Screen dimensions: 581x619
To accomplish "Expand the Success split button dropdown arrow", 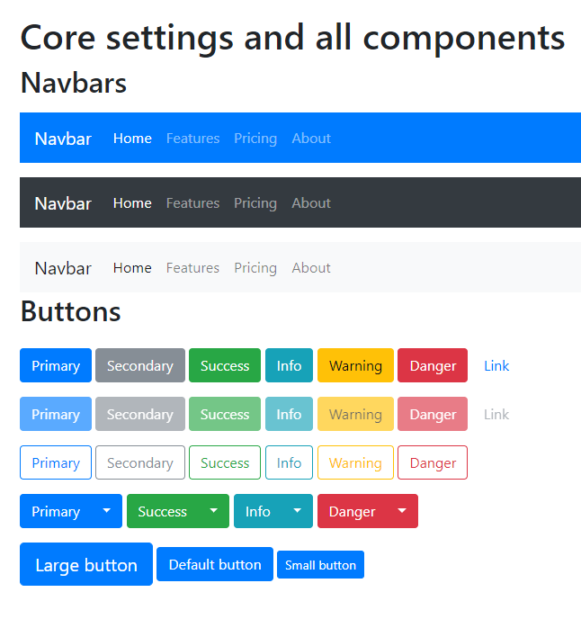I will tap(214, 511).
